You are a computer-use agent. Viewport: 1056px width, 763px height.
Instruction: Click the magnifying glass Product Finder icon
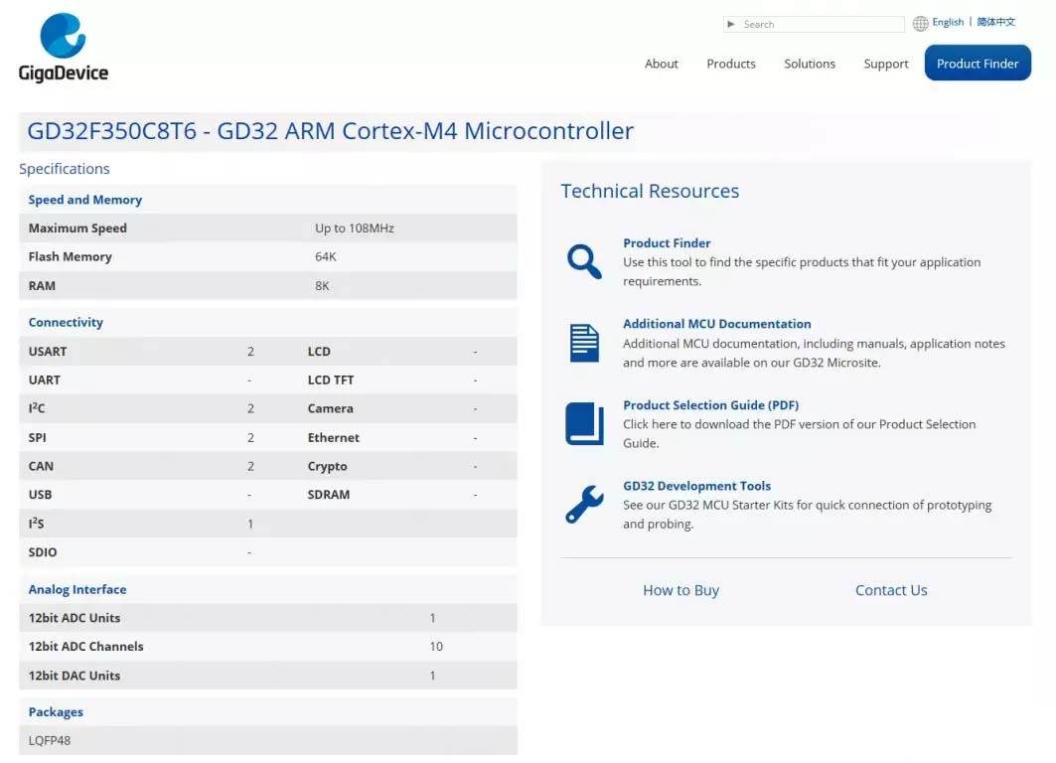click(584, 261)
